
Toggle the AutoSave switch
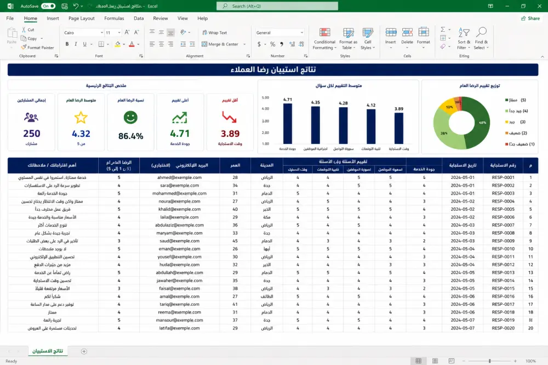[48, 6]
